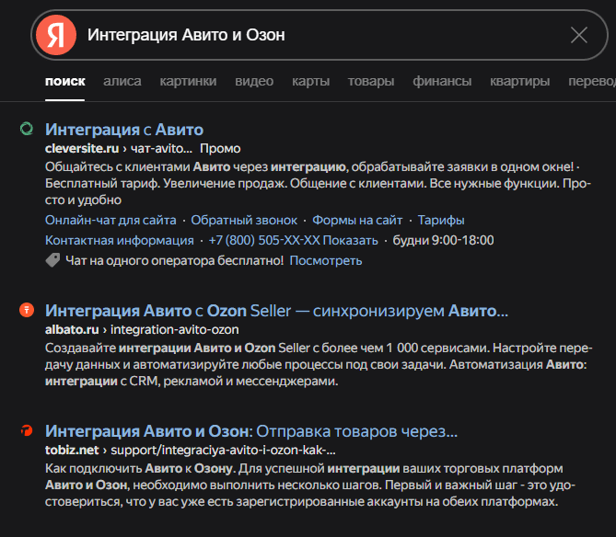Click the Посмотреть promo link
This screenshot has width=616, height=537.
326,261
